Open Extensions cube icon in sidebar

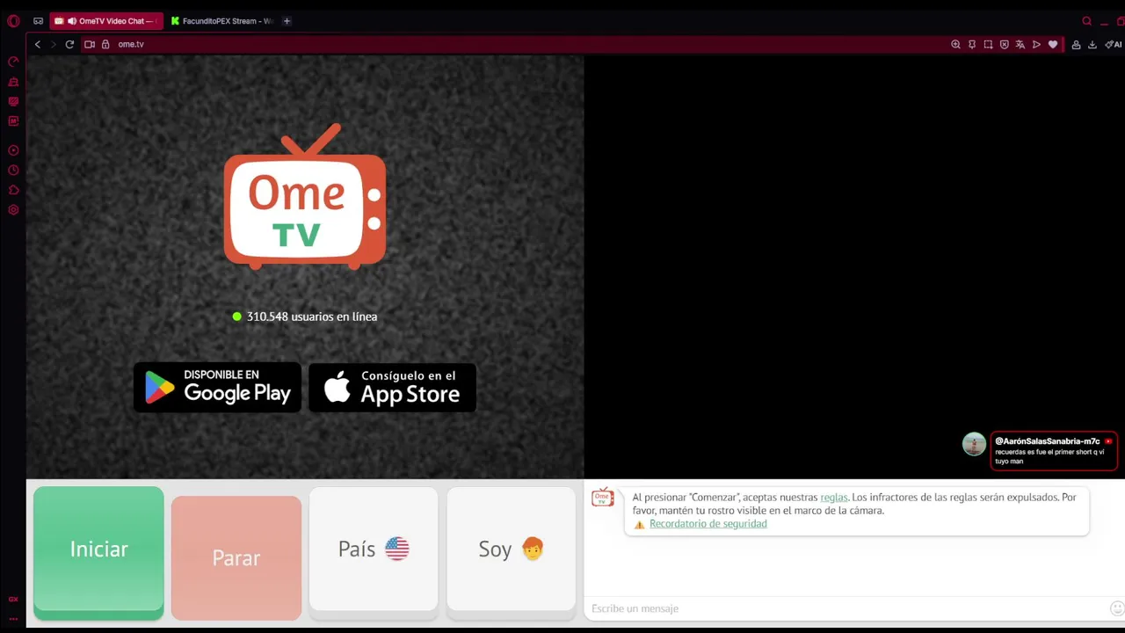[x=13, y=190]
